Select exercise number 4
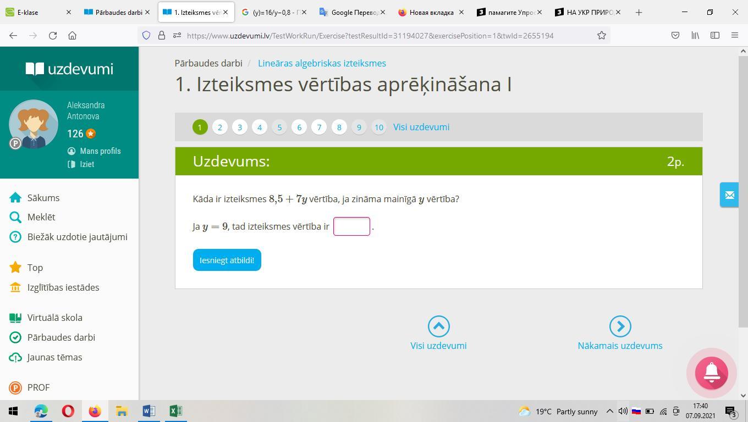This screenshot has width=748, height=422. coord(260,127)
